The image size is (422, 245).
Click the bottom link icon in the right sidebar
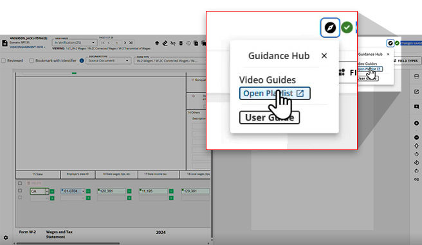point(416,179)
